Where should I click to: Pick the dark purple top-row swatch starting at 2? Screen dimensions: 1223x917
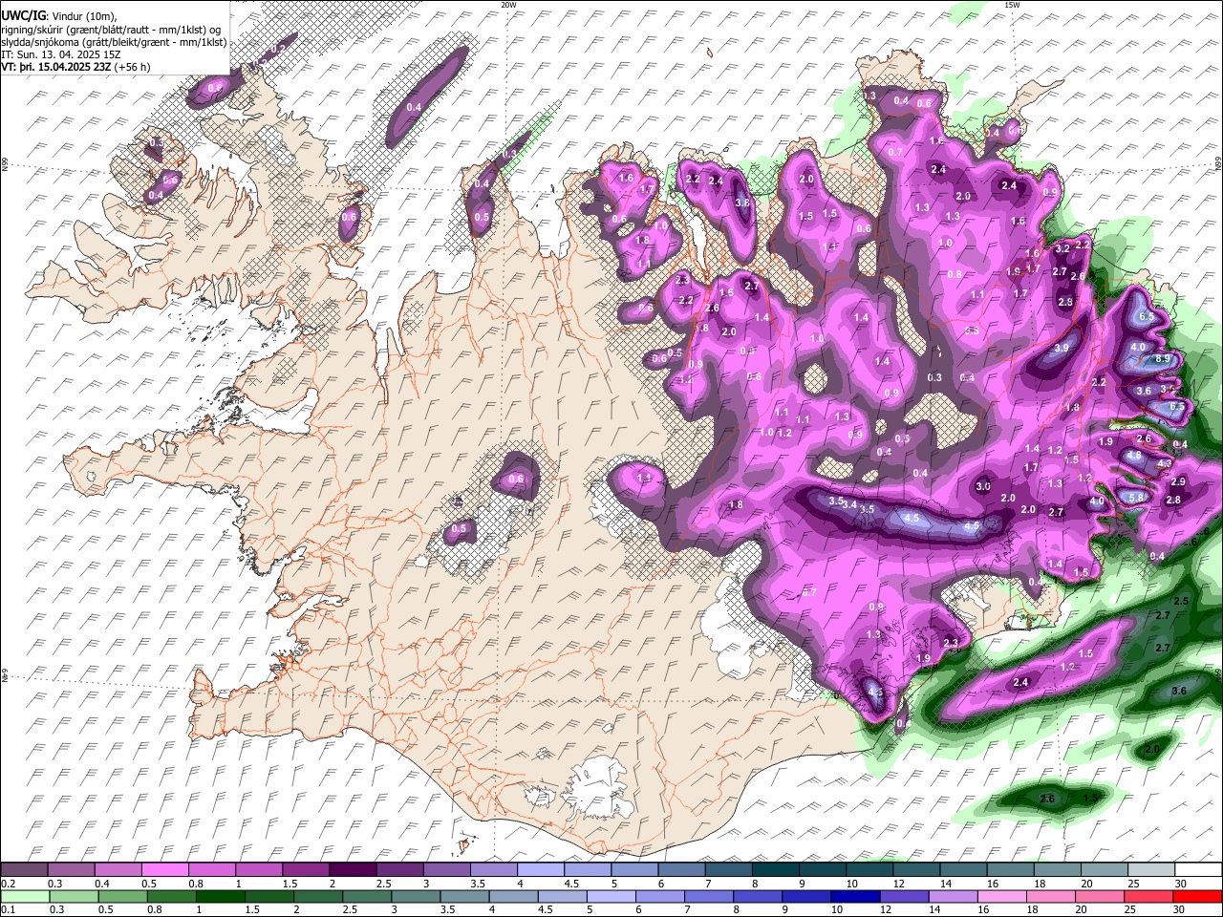[353, 870]
